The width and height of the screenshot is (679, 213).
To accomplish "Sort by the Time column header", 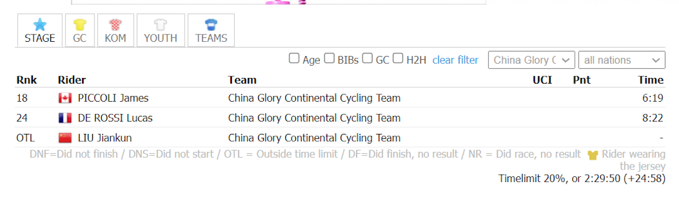I will (x=651, y=80).
